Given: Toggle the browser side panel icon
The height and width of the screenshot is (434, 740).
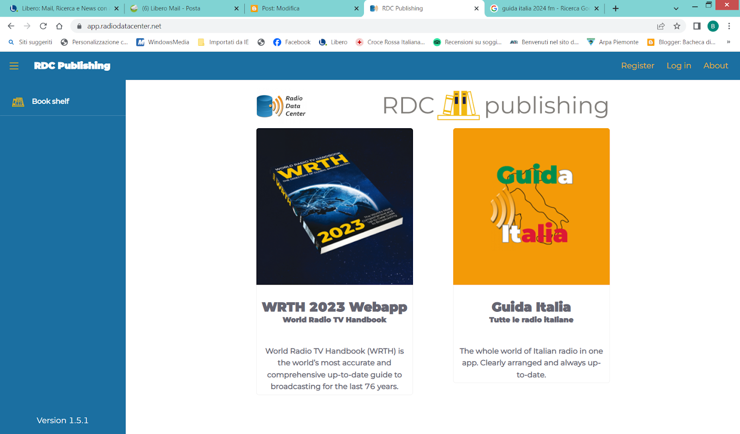Looking at the screenshot, I should [x=697, y=26].
